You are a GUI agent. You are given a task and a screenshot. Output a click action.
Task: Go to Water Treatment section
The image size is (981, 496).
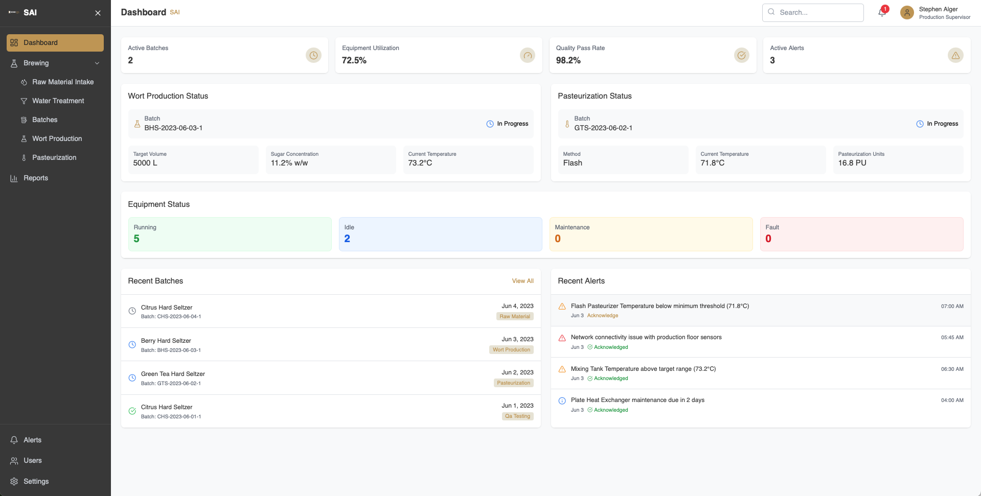tap(57, 101)
